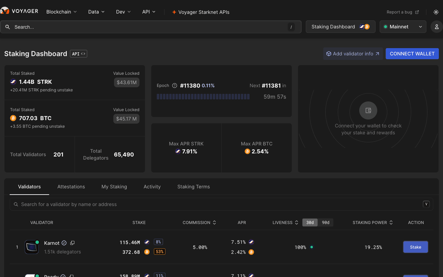This screenshot has width=443, height=277.
Task: Click STRK icon next to 115.46M stake
Action: pyautogui.click(x=147, y=242)
